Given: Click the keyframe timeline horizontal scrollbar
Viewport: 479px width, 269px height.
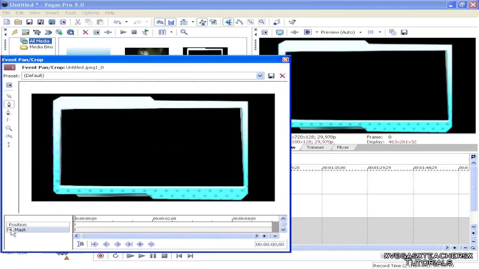Looking at the screenshot, I should coord(167,236).
